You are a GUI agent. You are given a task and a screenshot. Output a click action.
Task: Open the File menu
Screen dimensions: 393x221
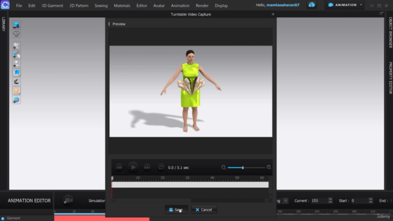tap(19, 6)
